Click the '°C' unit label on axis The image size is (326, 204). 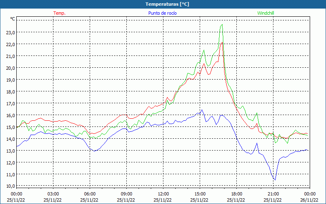pyautogui.click(x=13, y=19)
